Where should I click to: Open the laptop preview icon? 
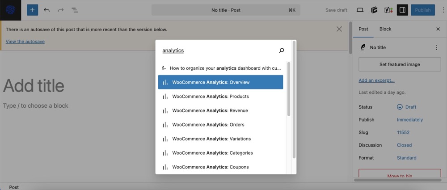360,10
